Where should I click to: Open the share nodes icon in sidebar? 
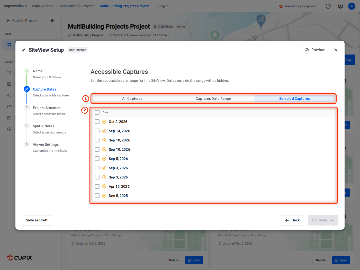pyautogui.click(x=9, y=95)
